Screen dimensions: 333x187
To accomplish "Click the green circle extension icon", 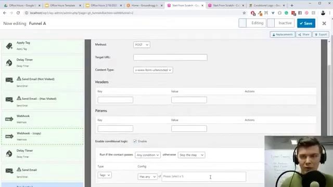I will [286, 13].
